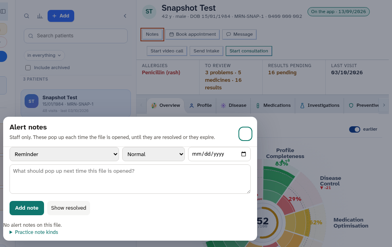Click Send intake button
392x247 pixels.
(x=206, y=51)
